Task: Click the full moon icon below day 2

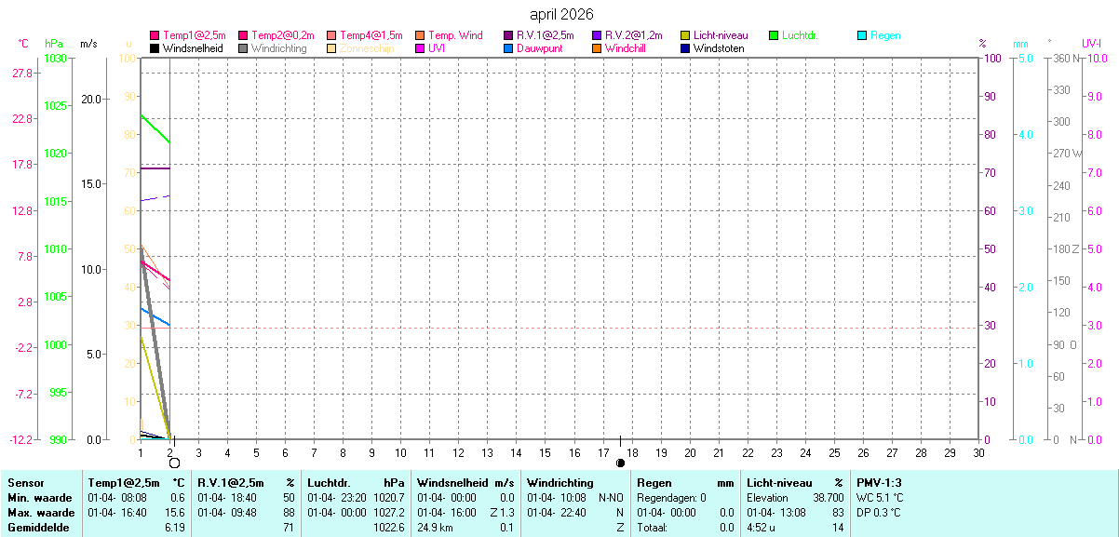Action: pyautogui.click(x=174, y=463)
